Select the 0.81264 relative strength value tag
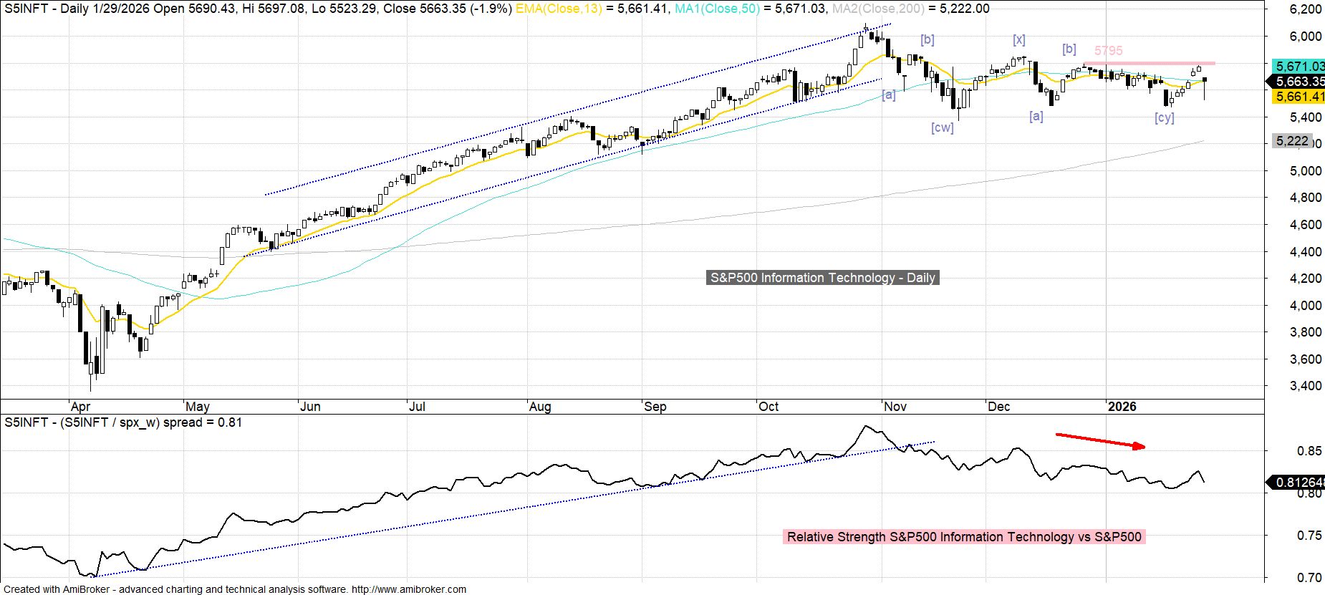This screenshot has width=1325, height=595. 1296,482
